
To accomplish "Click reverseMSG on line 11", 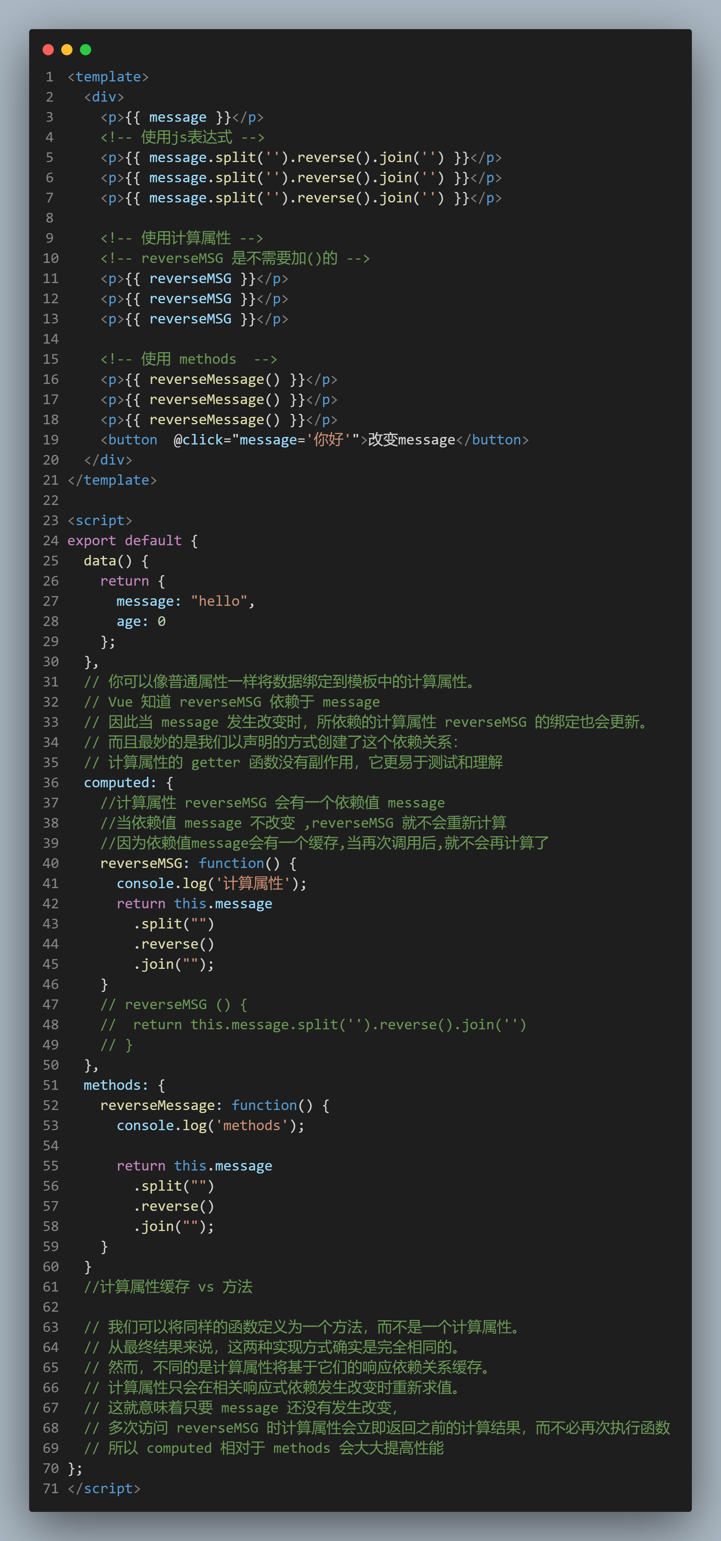I will tap(190, 279).
